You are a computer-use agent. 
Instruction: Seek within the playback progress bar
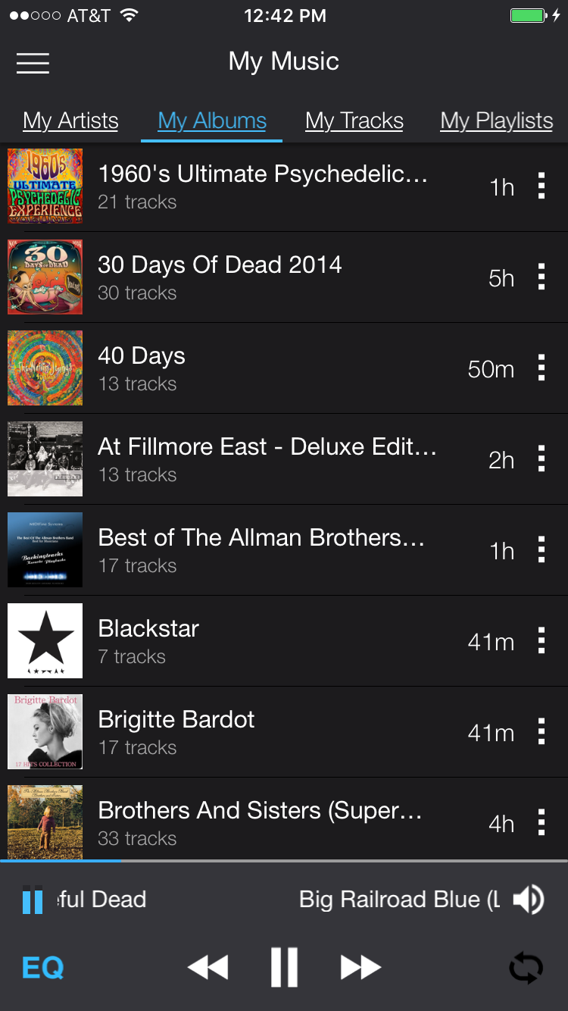point(284,861)
